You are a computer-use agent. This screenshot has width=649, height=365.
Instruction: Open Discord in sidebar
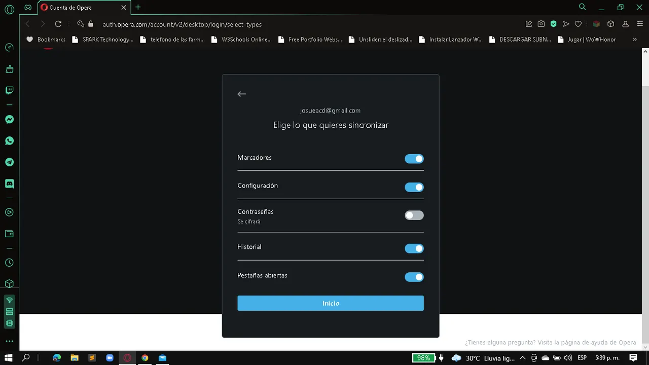[x=9, y=184]
